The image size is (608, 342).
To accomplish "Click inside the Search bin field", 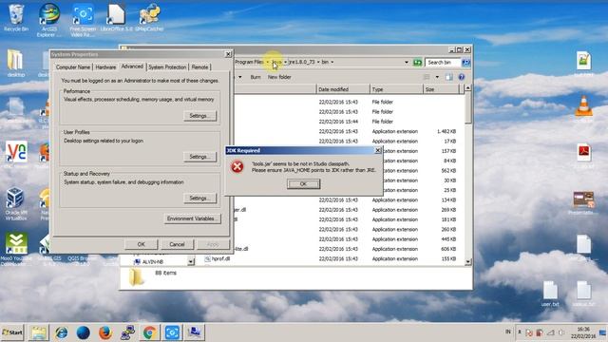I will (x=443, y=62).
